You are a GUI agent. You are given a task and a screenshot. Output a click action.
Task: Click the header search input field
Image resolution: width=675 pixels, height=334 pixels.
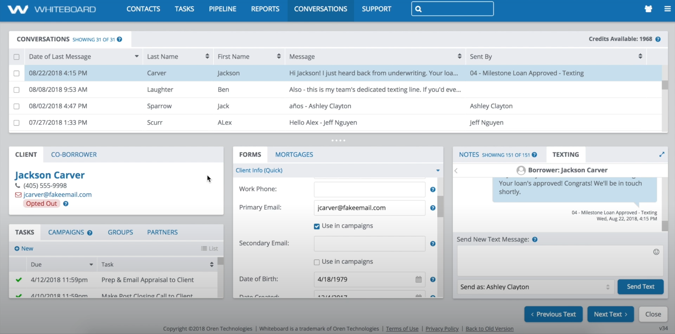point(452,9)
